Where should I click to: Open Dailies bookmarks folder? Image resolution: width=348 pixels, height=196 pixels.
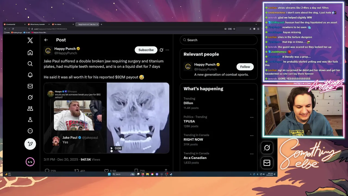pos(7,32)
